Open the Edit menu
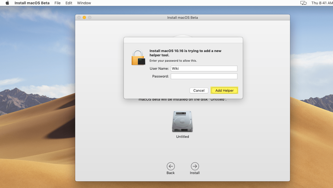This screenshot has height=188, width=333. click(x=69, y=3)
